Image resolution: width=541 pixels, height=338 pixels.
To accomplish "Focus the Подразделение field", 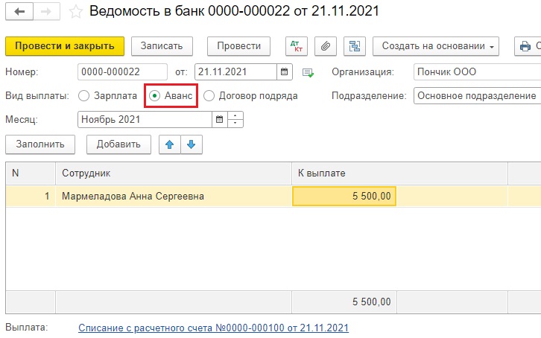I will [477, 96].
